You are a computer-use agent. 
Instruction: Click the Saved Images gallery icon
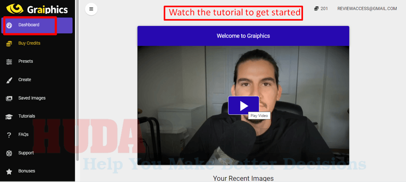tap(9, 98)
